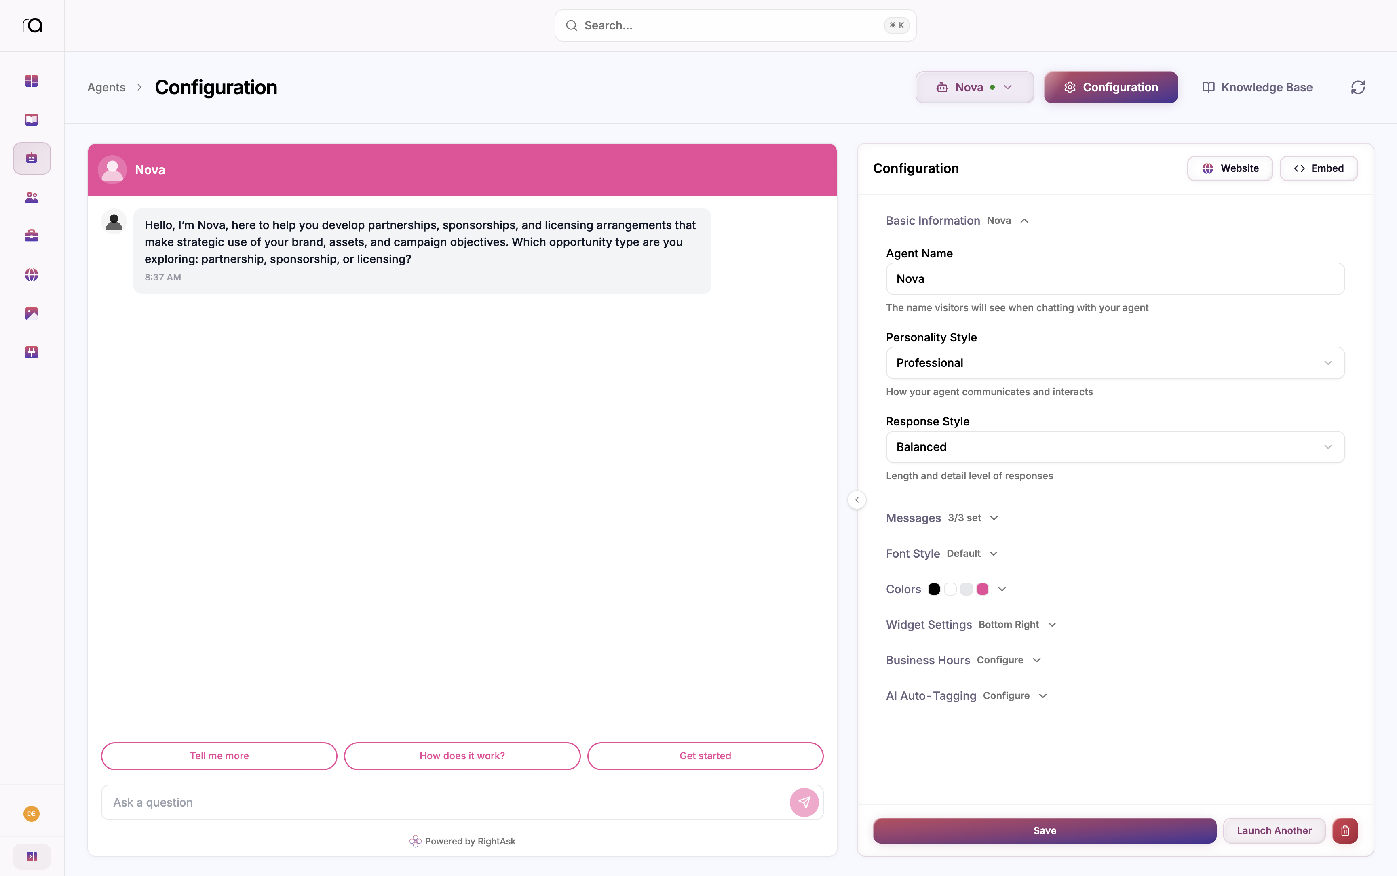
Task: Expand the Messages section
Action: tap(942, 518)
